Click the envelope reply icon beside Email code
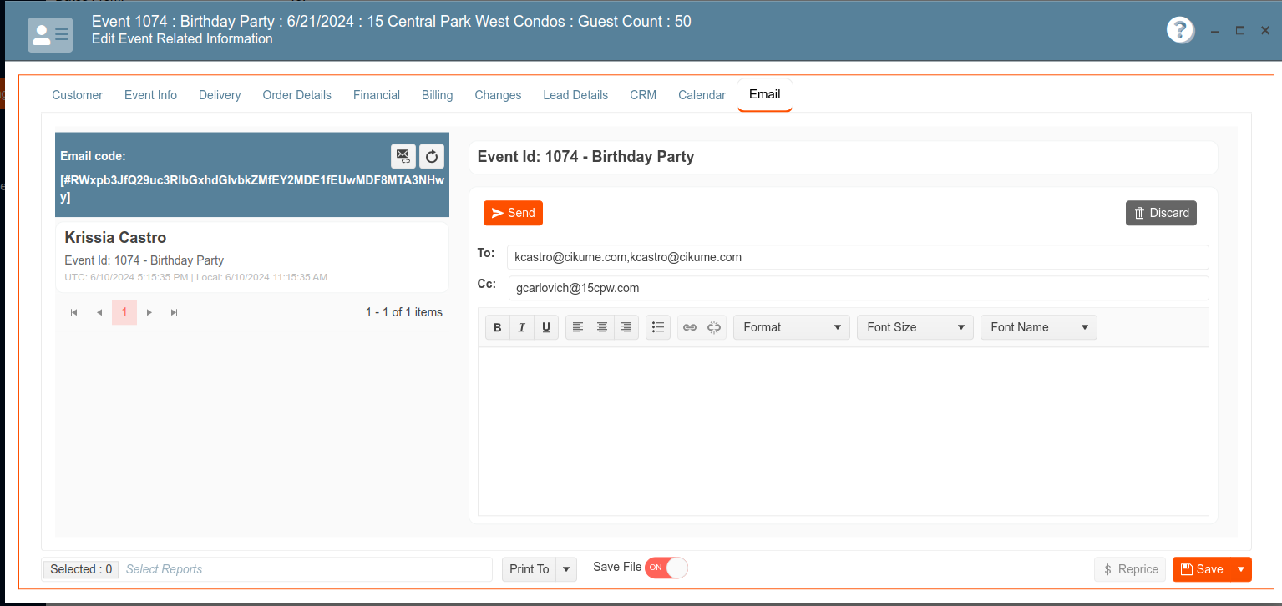1282x606 pixels. (403, 156)
